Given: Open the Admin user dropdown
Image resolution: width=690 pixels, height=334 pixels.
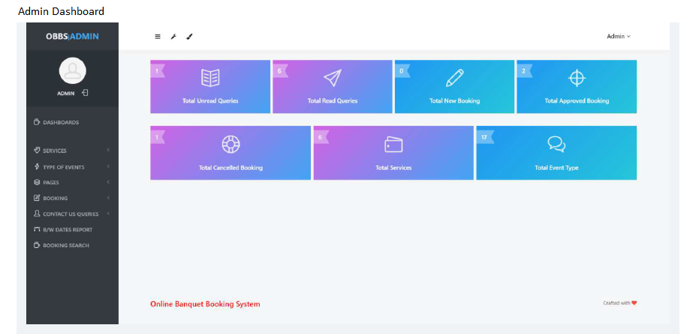Looking at the screenshot, I should coord(618,37).
